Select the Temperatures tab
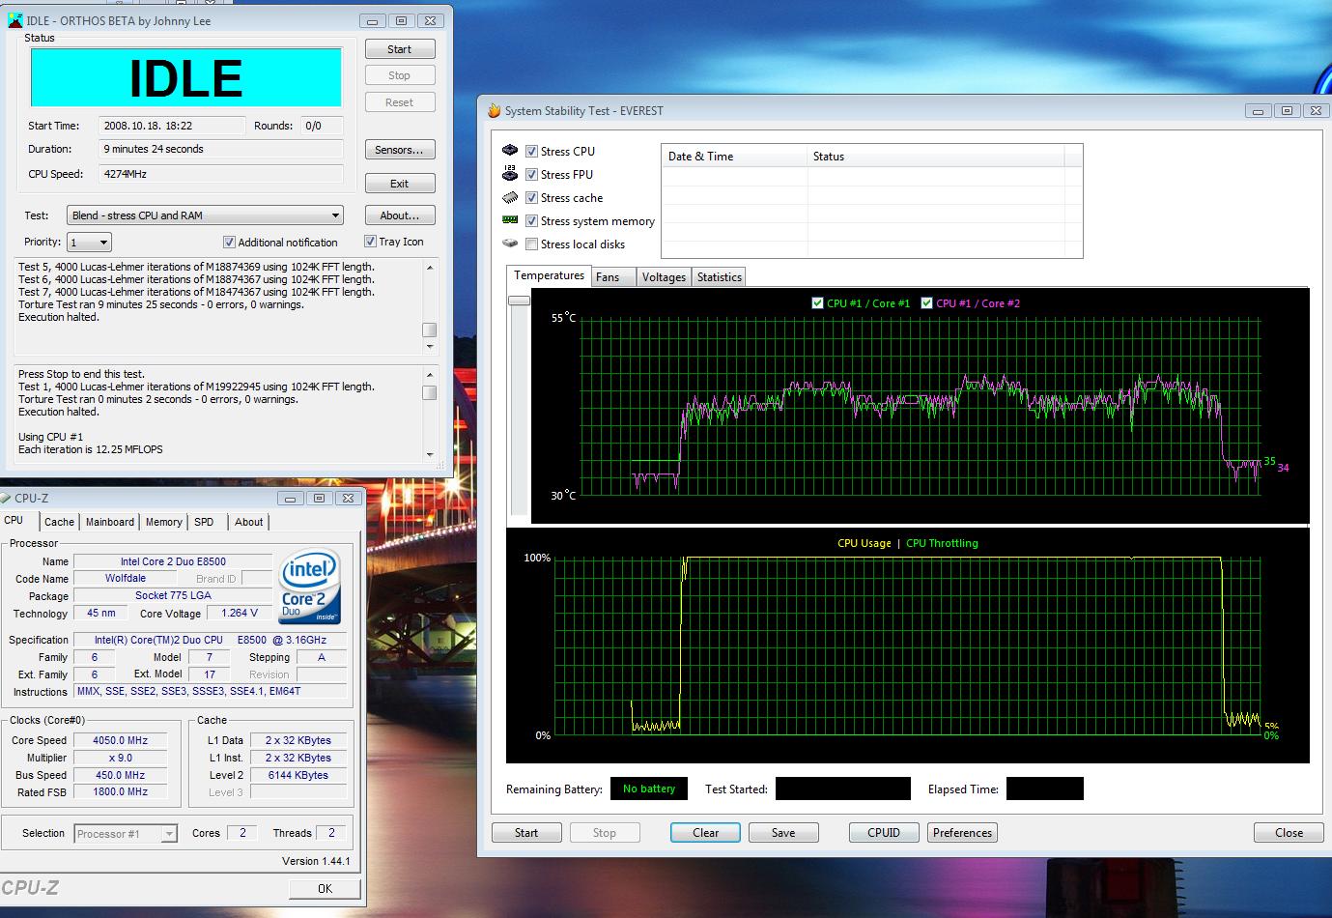Viewport: 1332px width, 918px height. click(x=549, y=275)
